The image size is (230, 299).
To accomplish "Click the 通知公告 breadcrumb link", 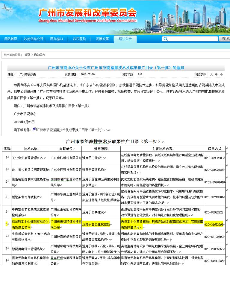I will point(40,55).
